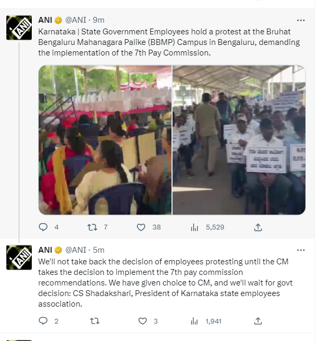Open the 5m timestamp link
The height and width of the screenshot is (341, 316).
click(x=98, y=250)
